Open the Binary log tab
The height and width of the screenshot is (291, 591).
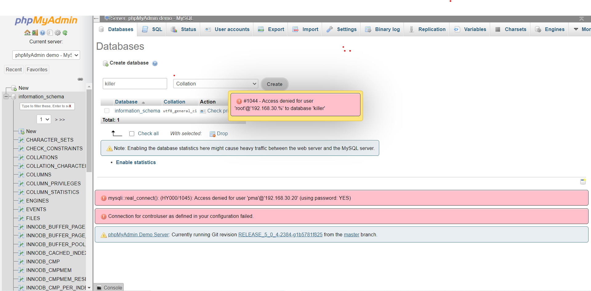click(x=383, y=29)
